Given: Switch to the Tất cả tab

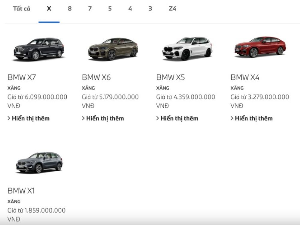Looking at the screenshot, I should tap(22, 9).
